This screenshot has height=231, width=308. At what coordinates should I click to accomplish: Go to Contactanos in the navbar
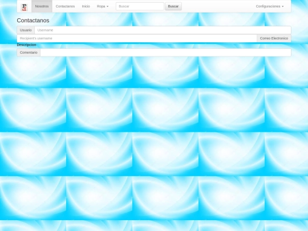coord(65,6)
